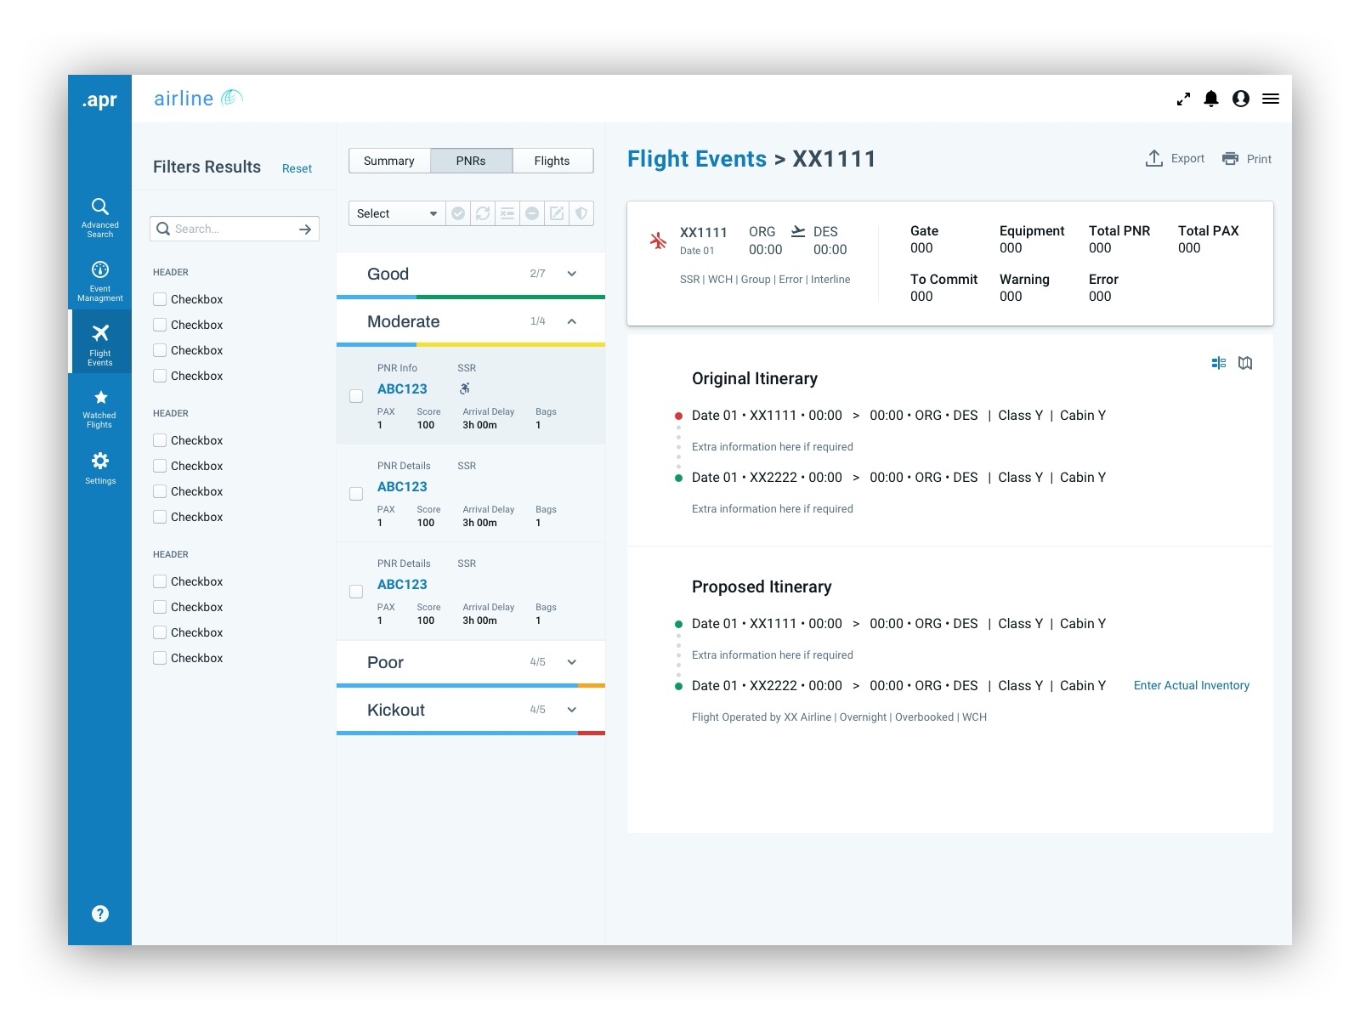Switch to the Flights tab
The width and height of the screenshot is (1360, 1020).
(x=552, y=160)
